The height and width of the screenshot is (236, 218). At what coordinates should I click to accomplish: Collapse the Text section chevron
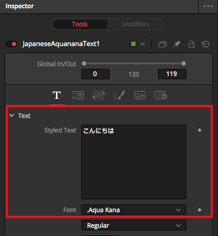[x=12, y=115]
